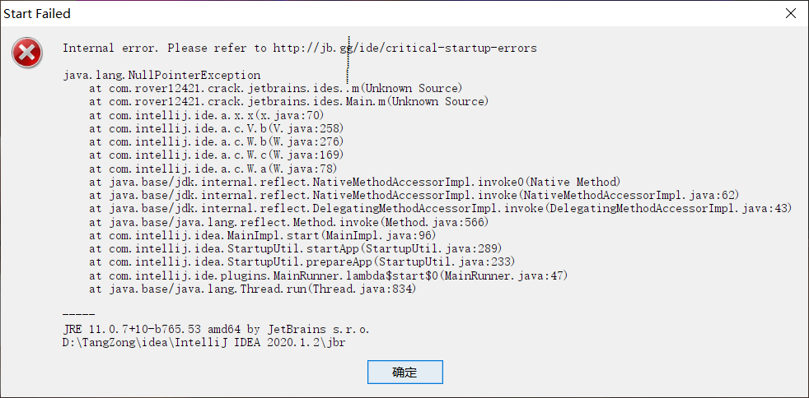Click the ides.Main.m(Unknown Source) stack line

click(288, 101)
